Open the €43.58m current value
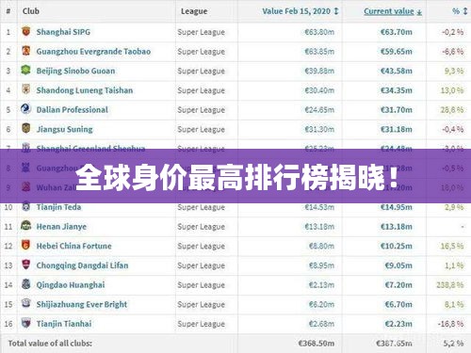This screenshot has width=471, height=353. coord(397,71)
